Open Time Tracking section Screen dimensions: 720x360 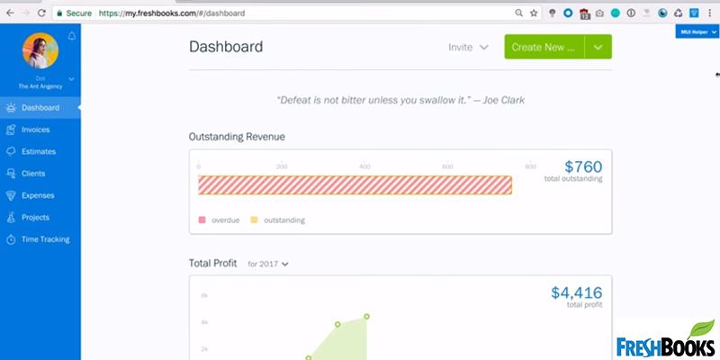(x=40, y=239)
